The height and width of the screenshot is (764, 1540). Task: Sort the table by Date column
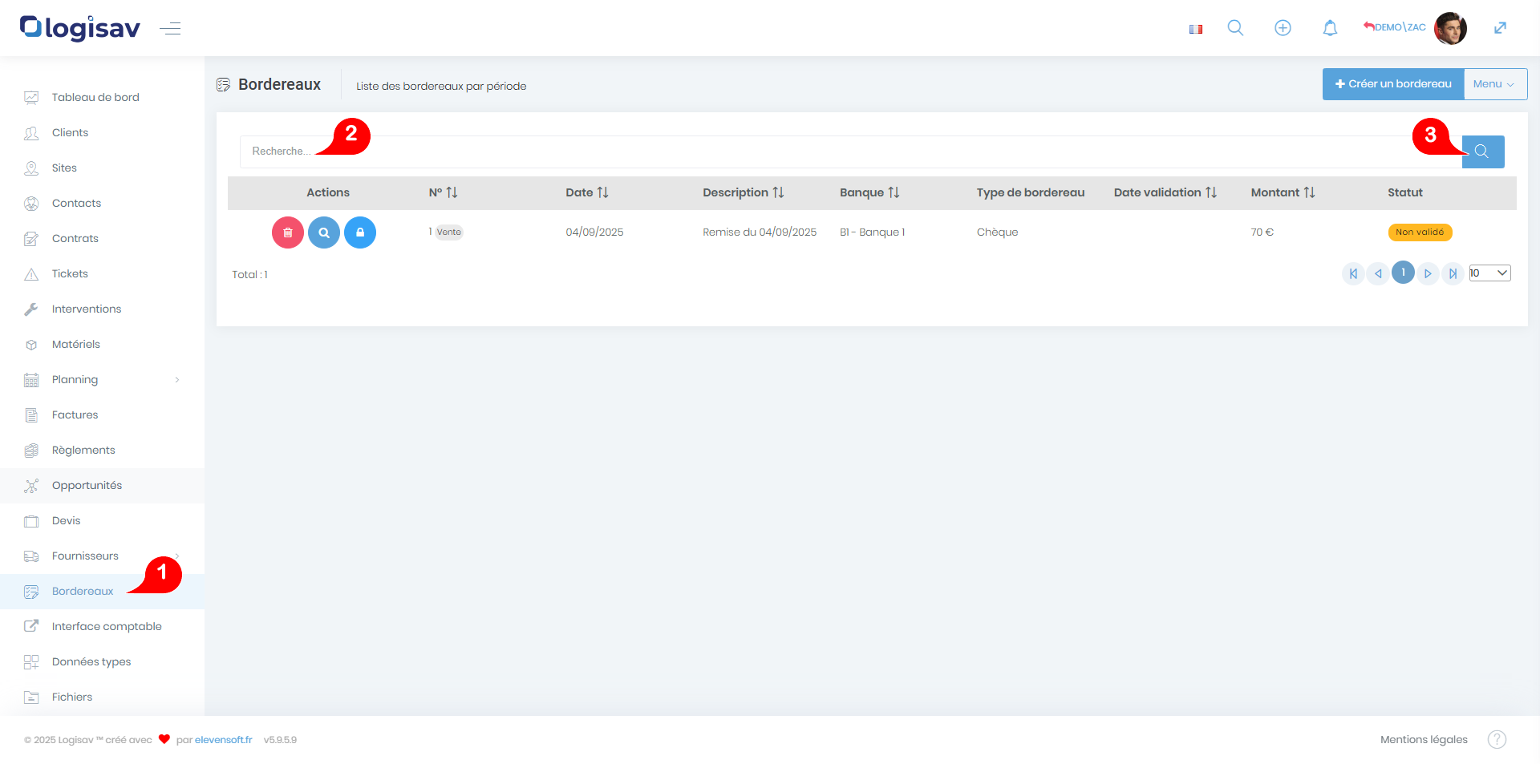tap(602, 192)
